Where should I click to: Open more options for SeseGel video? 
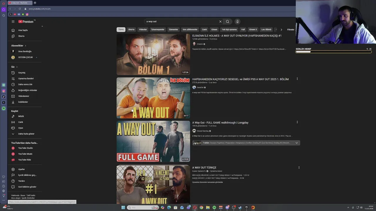[x=297, y=79]
